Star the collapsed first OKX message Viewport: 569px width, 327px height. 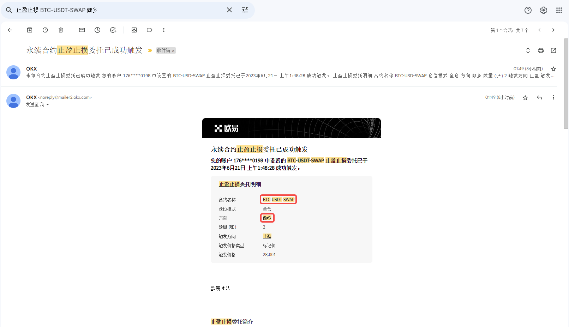coord(553,69)
